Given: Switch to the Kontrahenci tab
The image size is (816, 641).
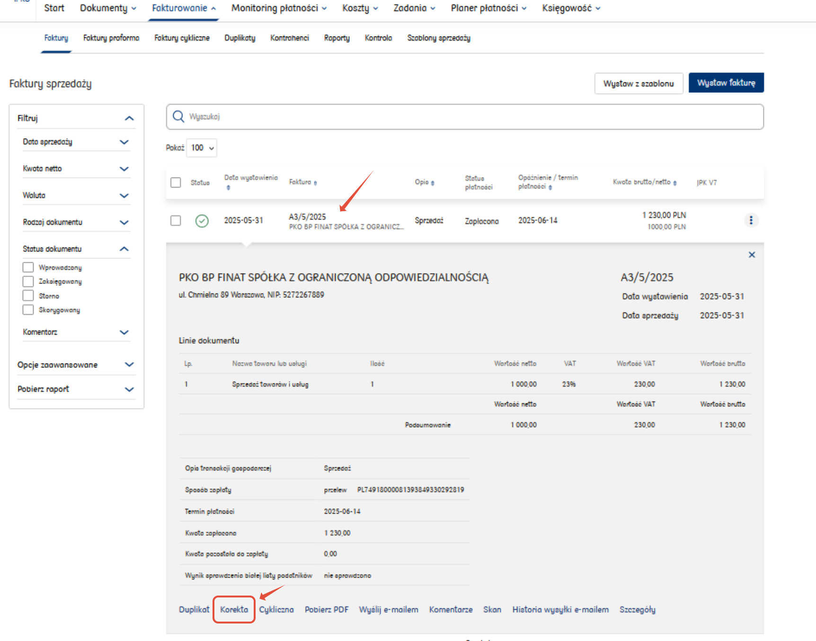Looking at the screenshot, I should (290, 38).
